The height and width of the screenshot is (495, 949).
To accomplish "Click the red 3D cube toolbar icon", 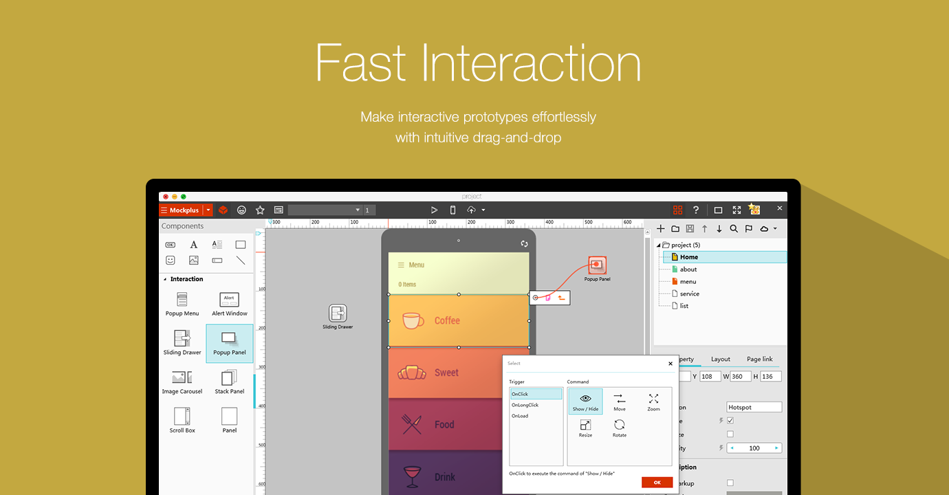I will coord(223,210).
